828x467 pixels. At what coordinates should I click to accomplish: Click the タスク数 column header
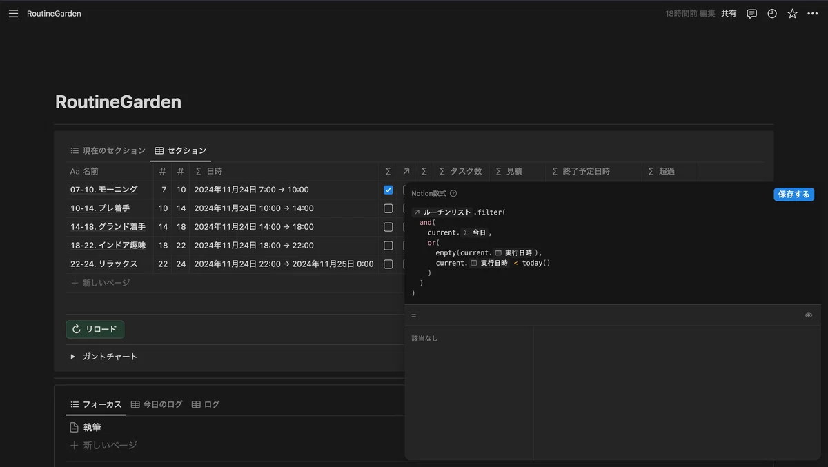point(461,171)
